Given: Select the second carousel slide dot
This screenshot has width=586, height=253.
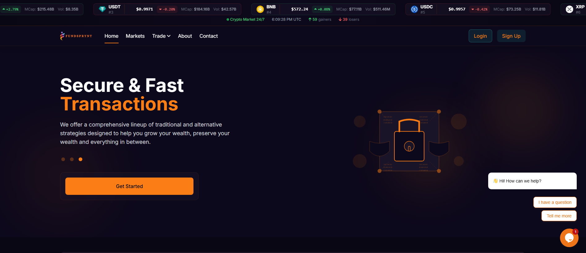Looking at the screenshot, I should [72, 159].
